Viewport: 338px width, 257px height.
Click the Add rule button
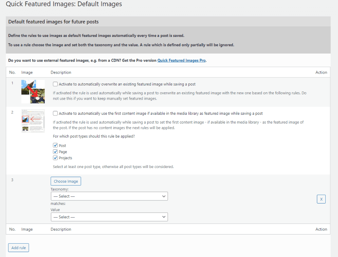[x=19, y=248]
